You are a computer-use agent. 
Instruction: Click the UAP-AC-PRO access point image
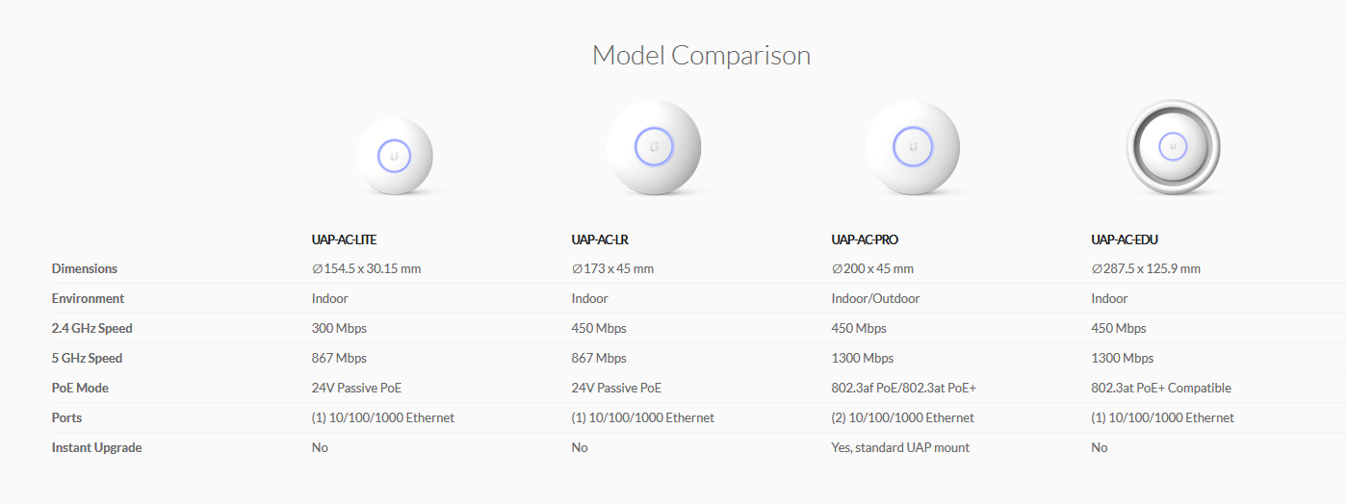click(x=913, y=147)
